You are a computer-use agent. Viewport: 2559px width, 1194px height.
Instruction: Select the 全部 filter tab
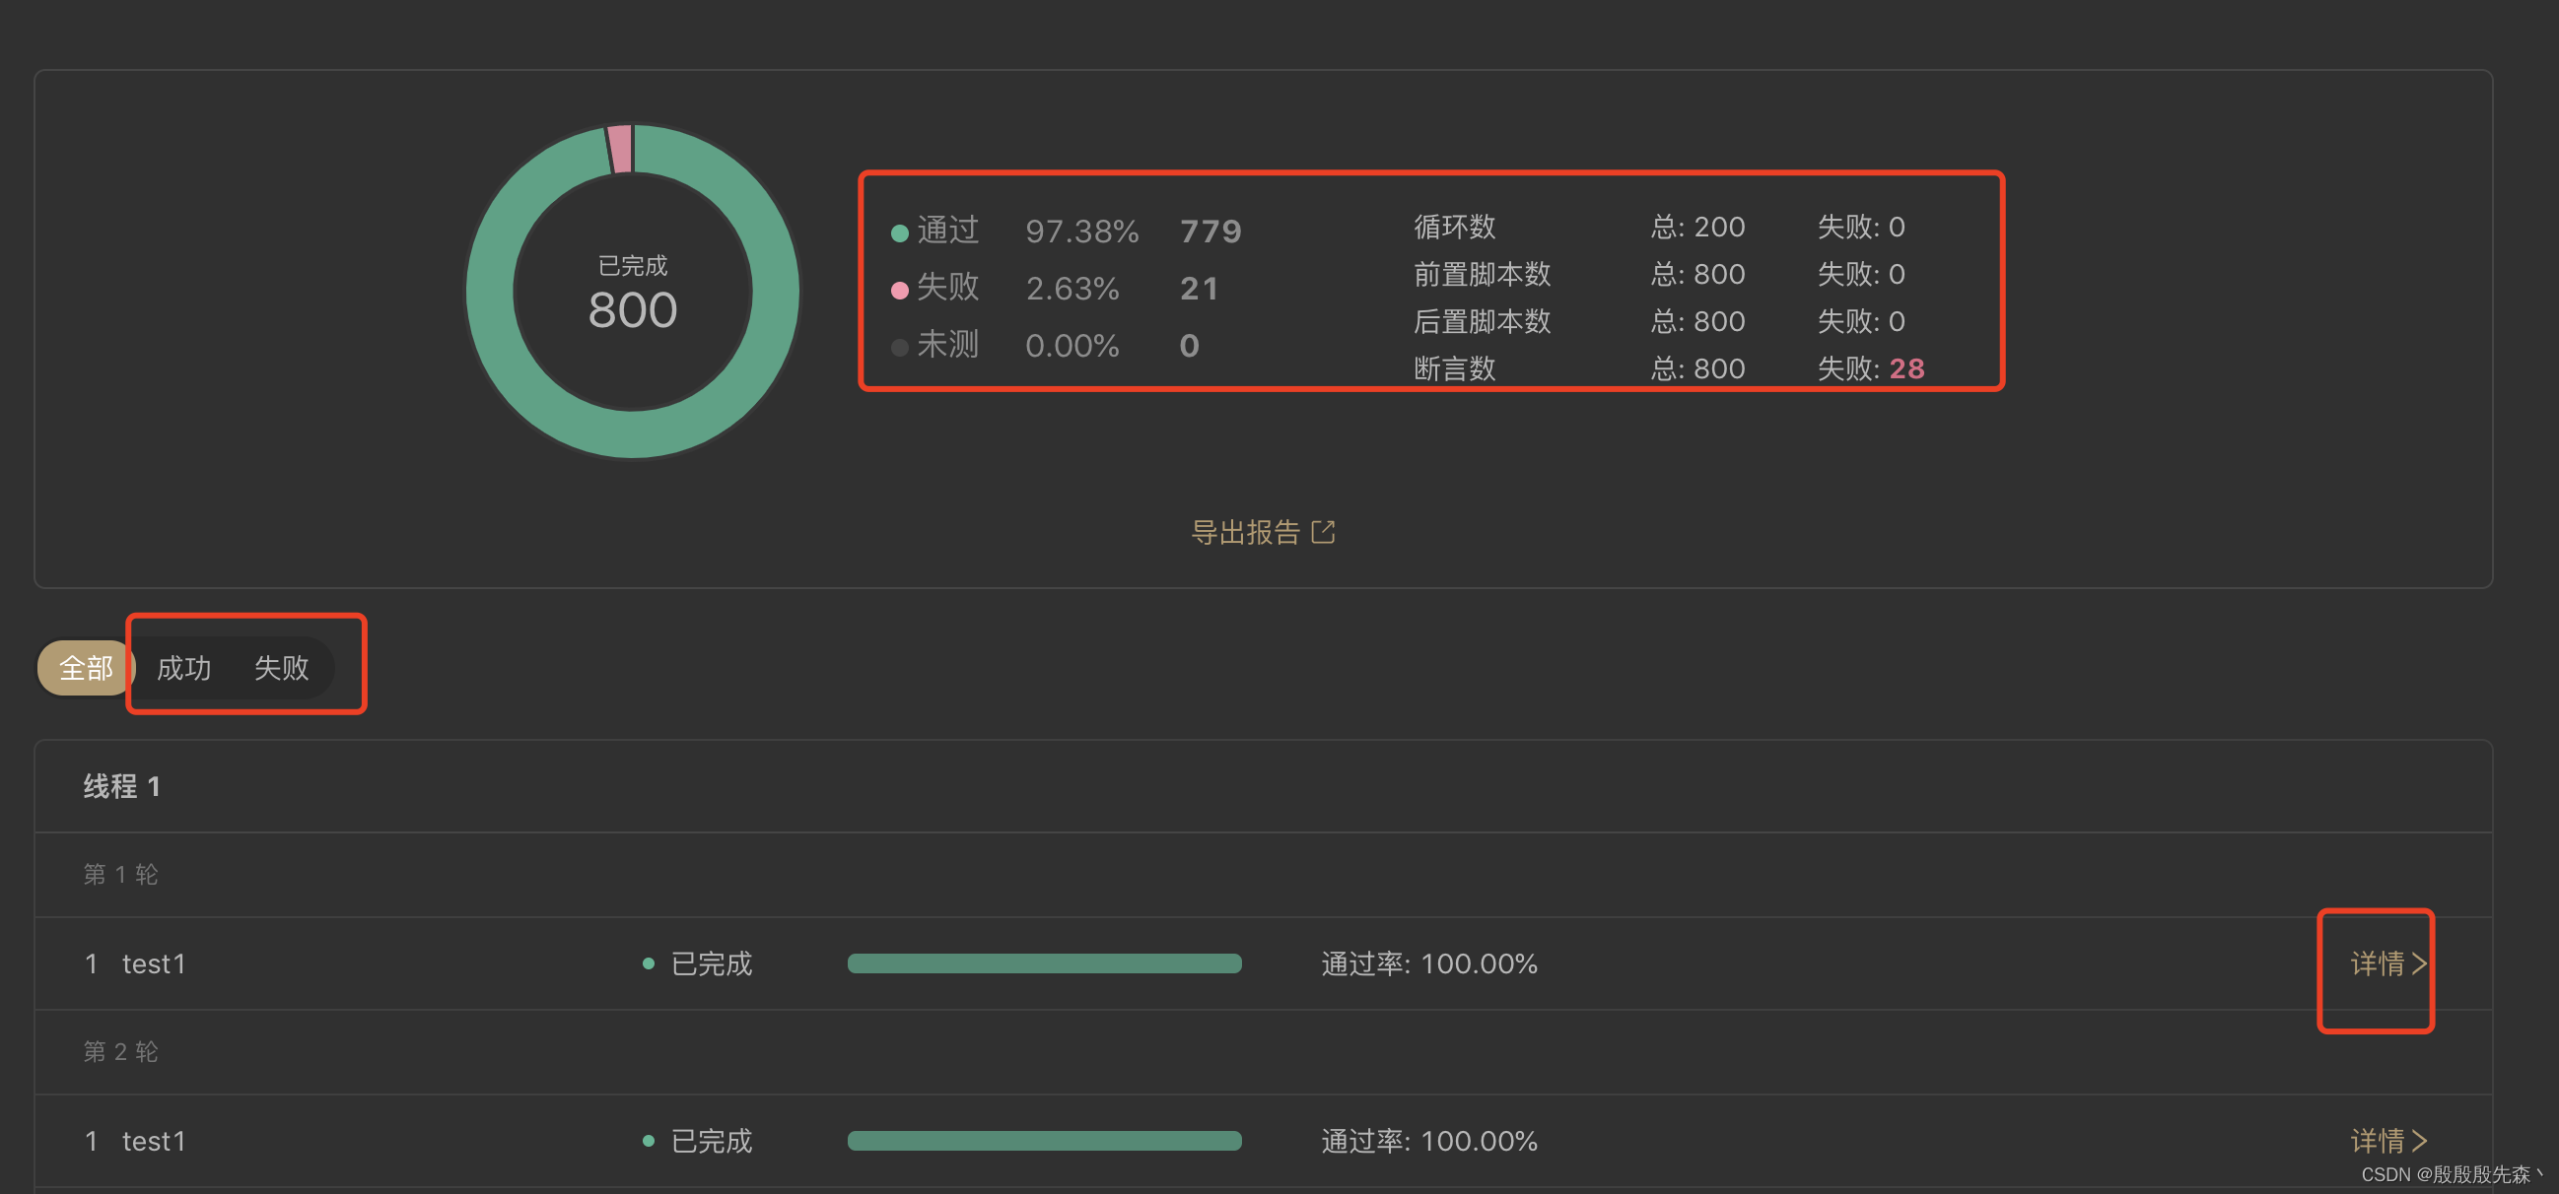click(86, 668)
